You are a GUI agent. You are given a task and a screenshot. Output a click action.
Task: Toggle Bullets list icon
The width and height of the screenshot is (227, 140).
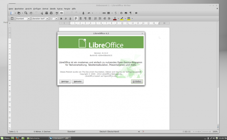tap(100, 19)
